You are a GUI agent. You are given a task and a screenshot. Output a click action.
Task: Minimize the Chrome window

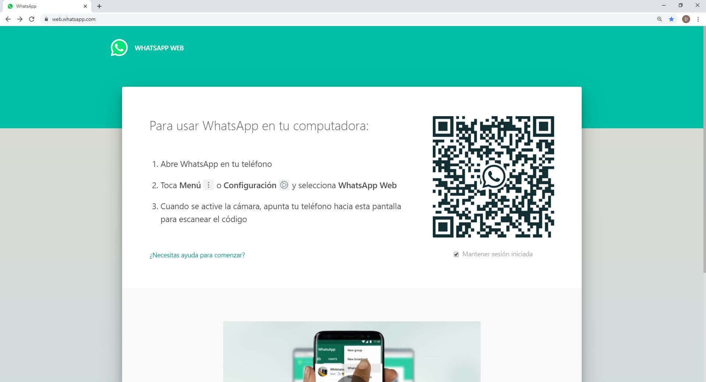click(664, 6)
